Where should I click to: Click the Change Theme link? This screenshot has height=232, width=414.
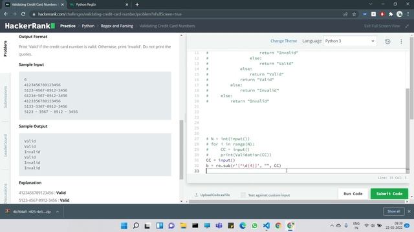click(x=283, y=41)
